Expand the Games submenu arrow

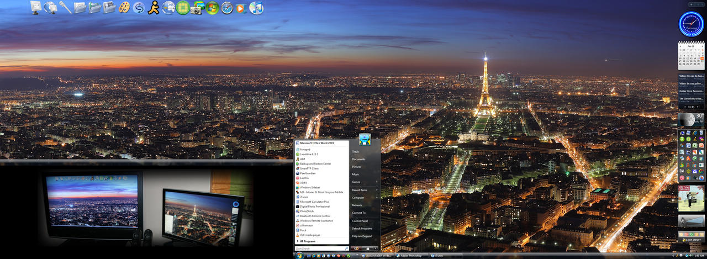[x=377, y=182]
